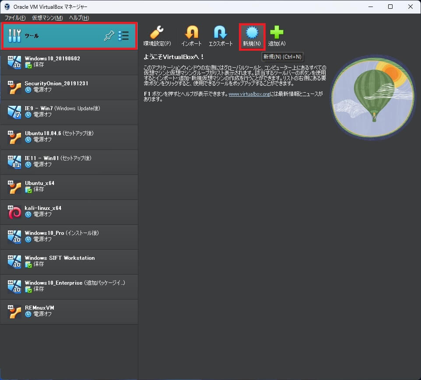The image size is (421, 380).
Task: Select IE9 - Win7 (Windows Update後) name
Action: pos(62,108)
